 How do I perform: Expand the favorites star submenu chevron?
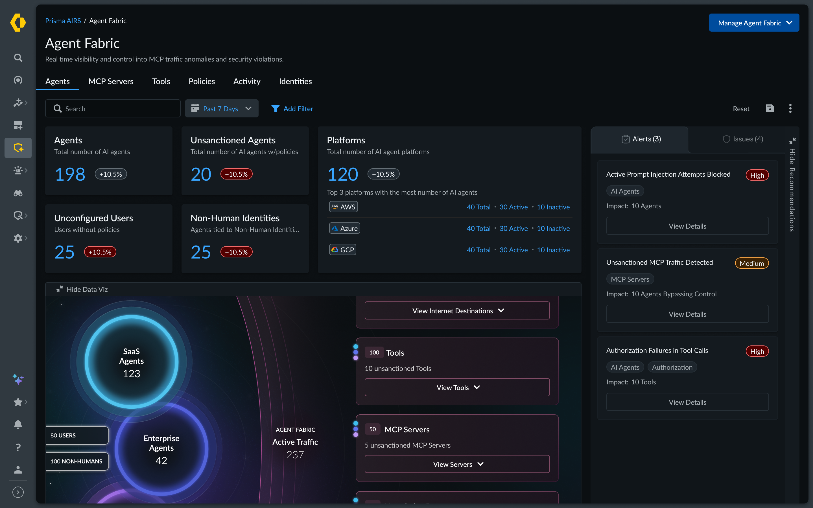pos(26,402)
